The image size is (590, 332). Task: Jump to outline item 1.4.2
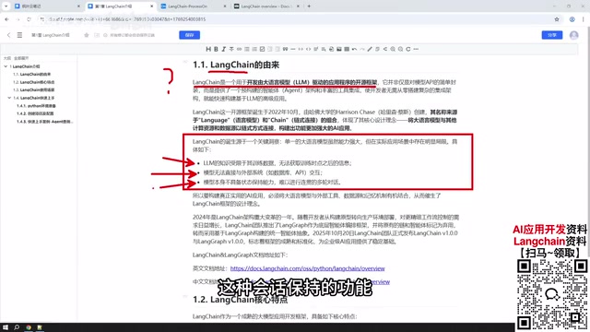[x=35, y=113]
